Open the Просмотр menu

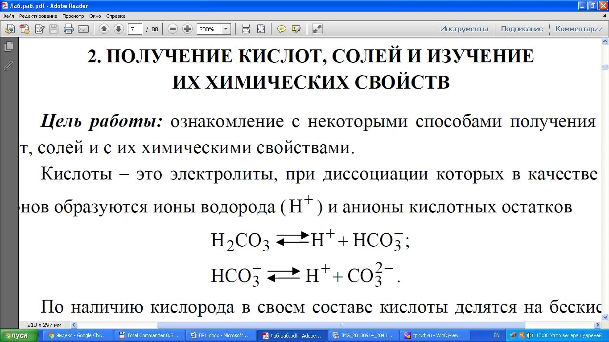(x=73, y=16)
